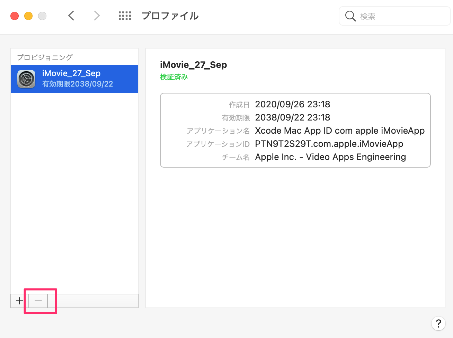Click the green 検証済み status text

coord(174,77)
